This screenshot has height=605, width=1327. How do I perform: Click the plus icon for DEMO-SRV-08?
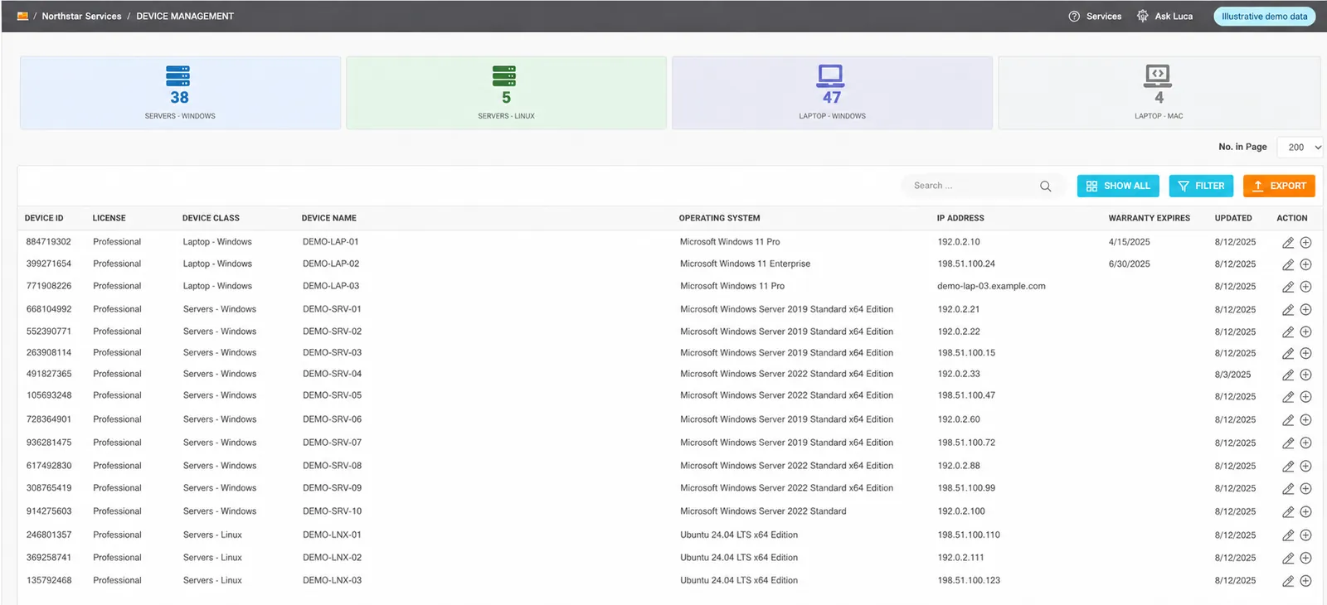coord(1305,467)
